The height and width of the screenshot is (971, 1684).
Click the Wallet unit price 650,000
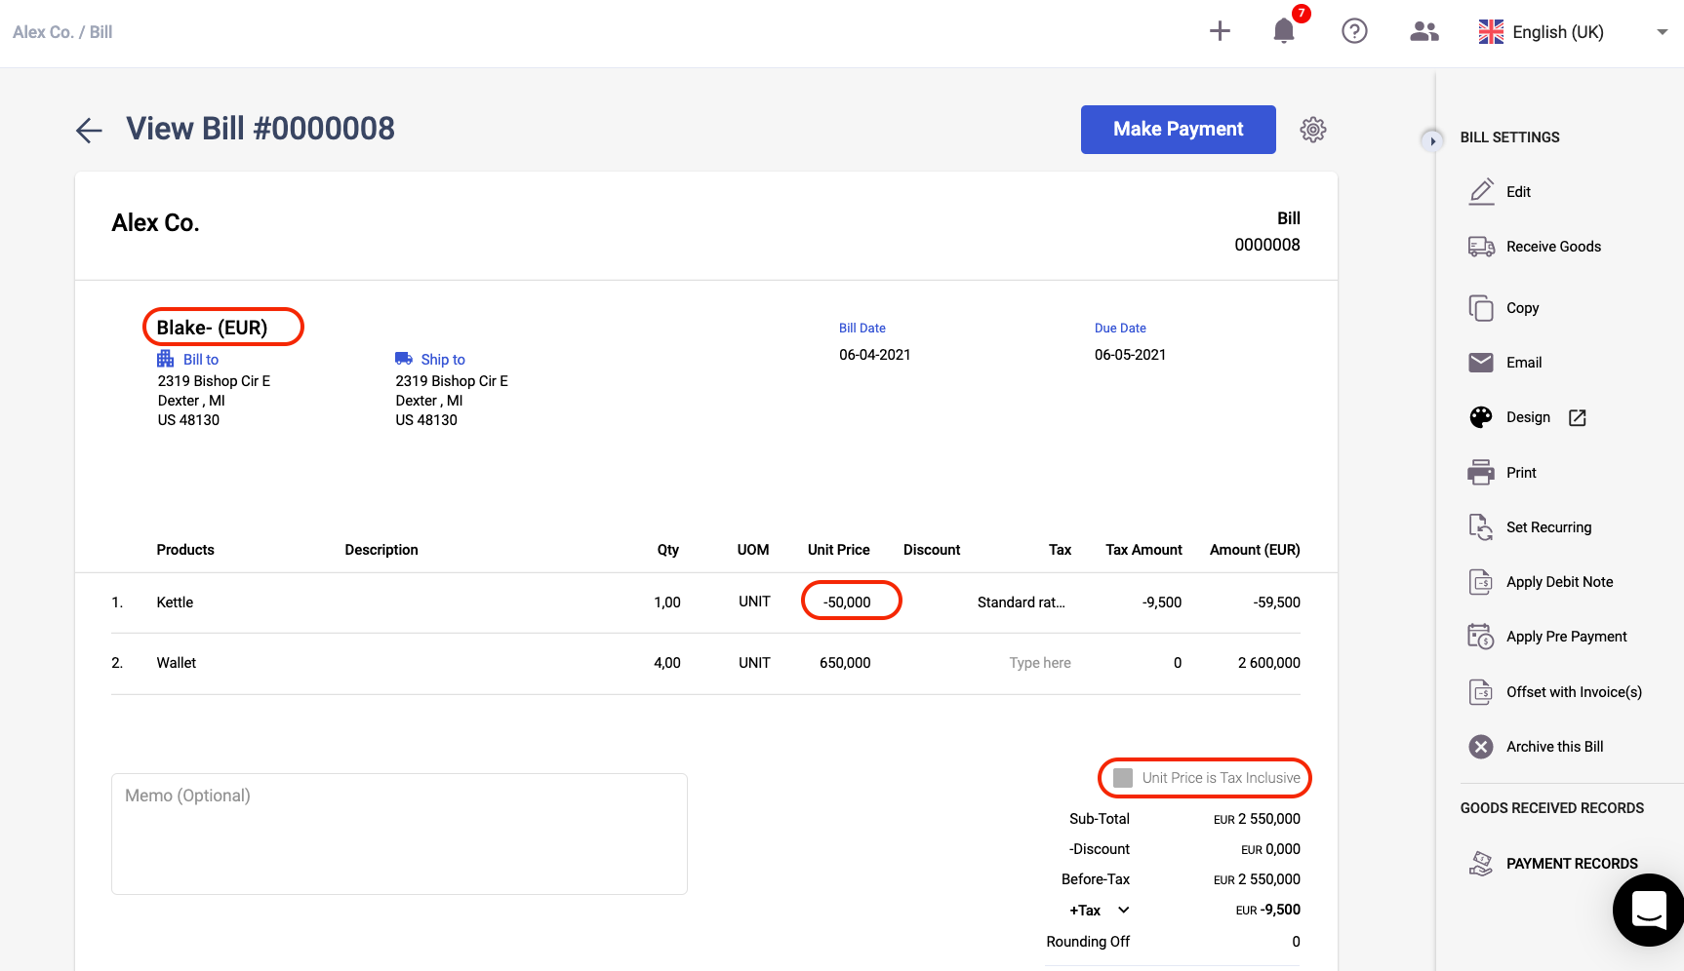coord(845,663)
